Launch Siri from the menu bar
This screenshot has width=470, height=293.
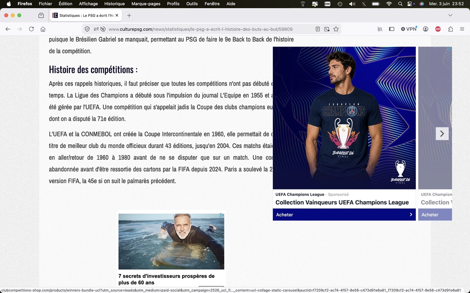click(422, 4)
